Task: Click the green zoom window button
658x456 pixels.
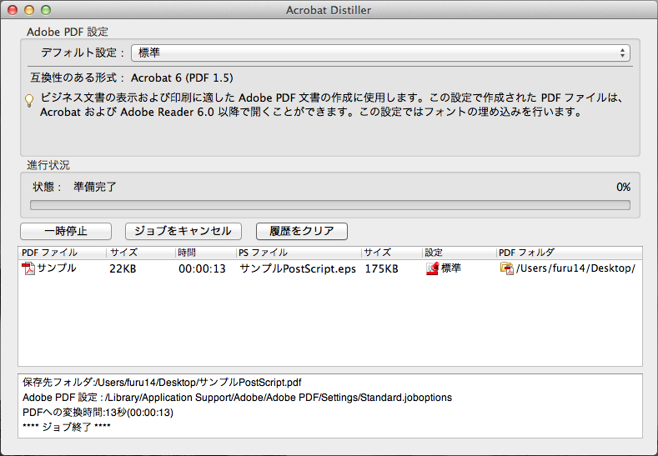Action: tap(46, 10)
